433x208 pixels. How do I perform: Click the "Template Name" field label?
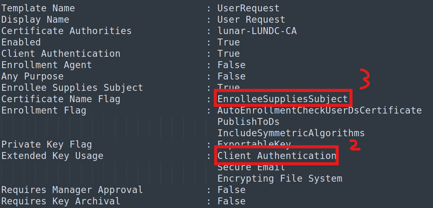[38, 8]
